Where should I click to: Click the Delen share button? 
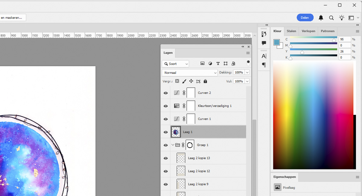point(305,17)
